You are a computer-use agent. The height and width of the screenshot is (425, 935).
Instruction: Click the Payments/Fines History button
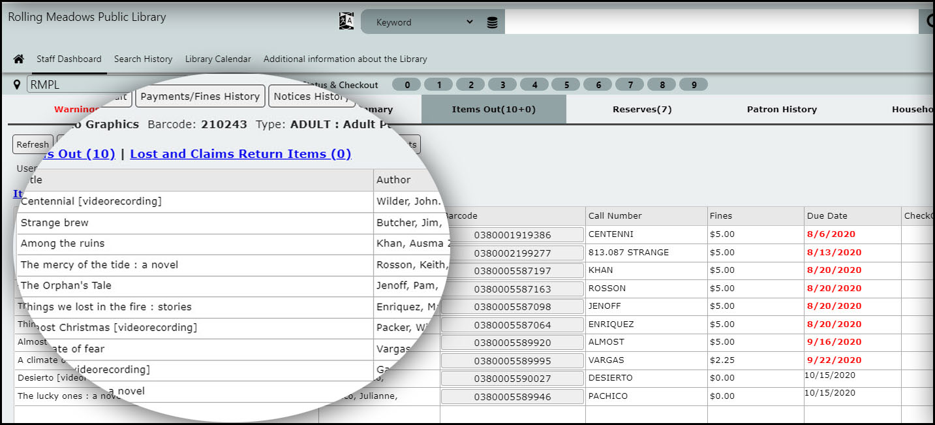[200, 96]
